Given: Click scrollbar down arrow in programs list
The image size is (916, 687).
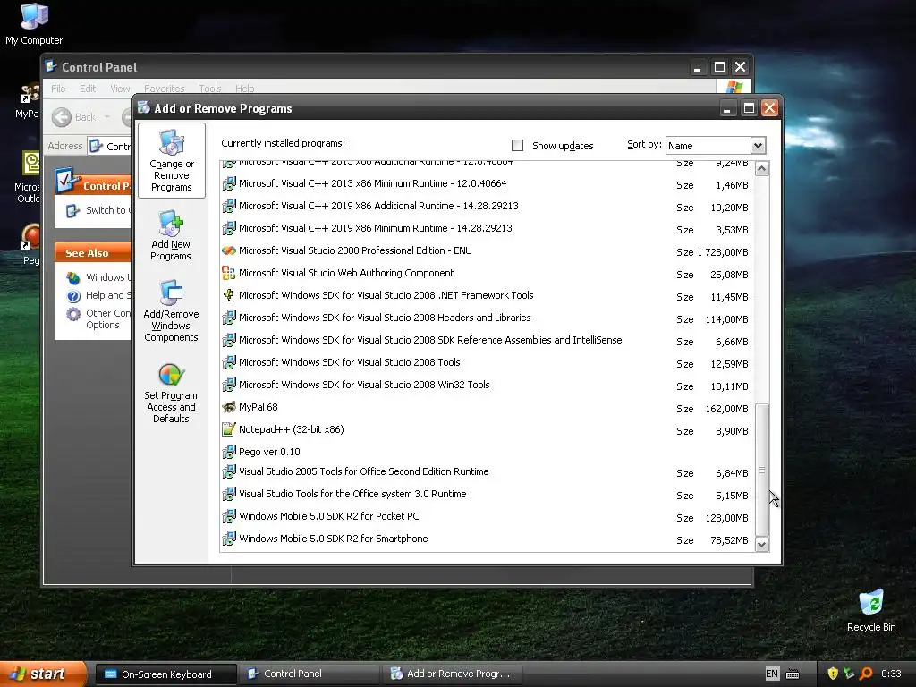Looking at the screenshot, I should (x=762, y=545).
